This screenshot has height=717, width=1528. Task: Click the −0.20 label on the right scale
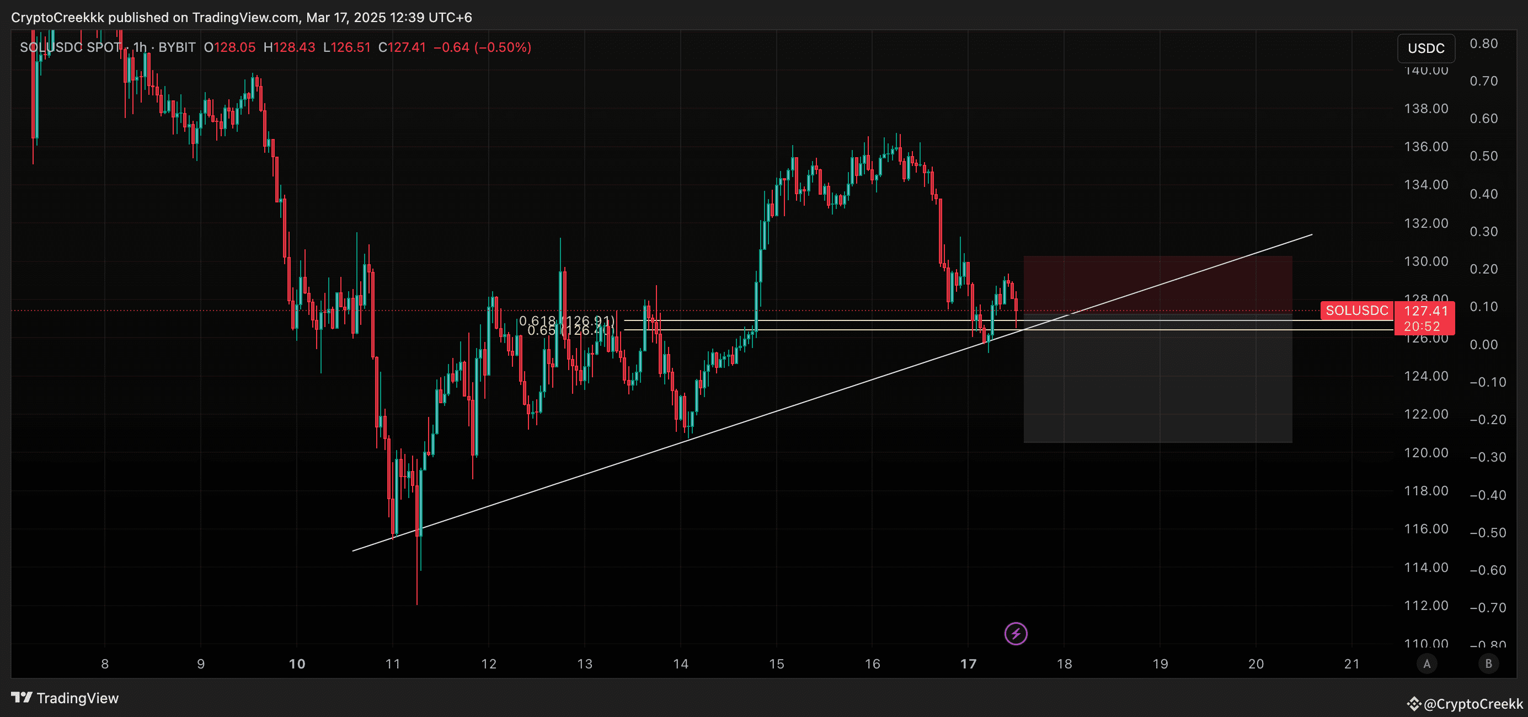pos(1488,420)
